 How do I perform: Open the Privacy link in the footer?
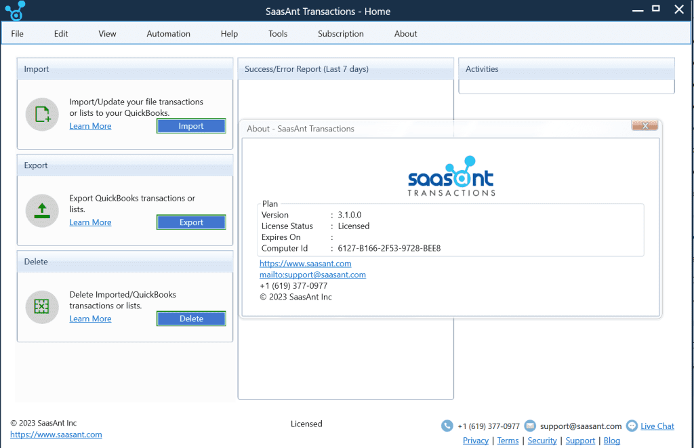coord(475,440)
